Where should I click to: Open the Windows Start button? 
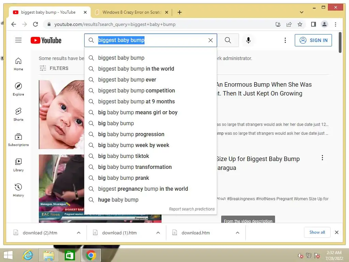[8, 255]
